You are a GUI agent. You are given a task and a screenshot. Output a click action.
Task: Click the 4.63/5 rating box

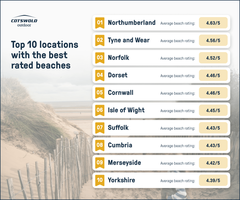coord(213,23)
